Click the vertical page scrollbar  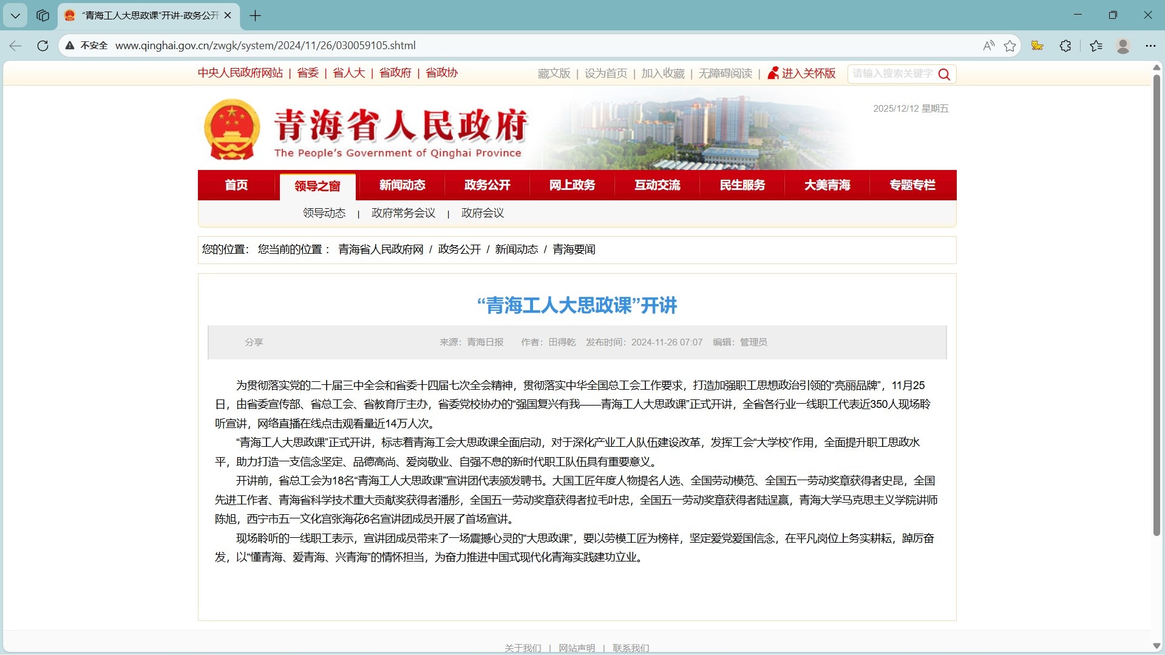pos(1157,304)
